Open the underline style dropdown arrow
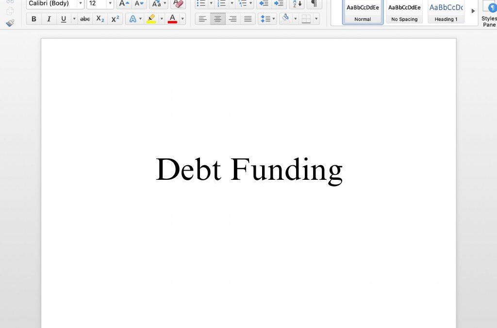The image size is (497, 328). pos(74,19)
